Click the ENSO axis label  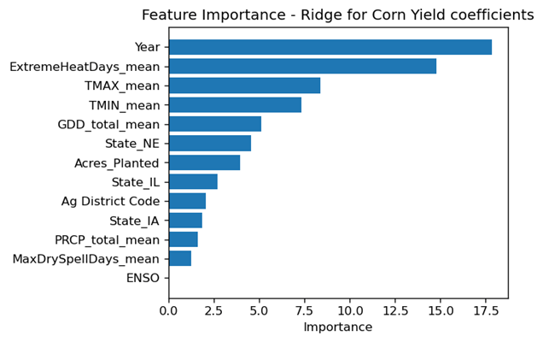click(143, 278)
